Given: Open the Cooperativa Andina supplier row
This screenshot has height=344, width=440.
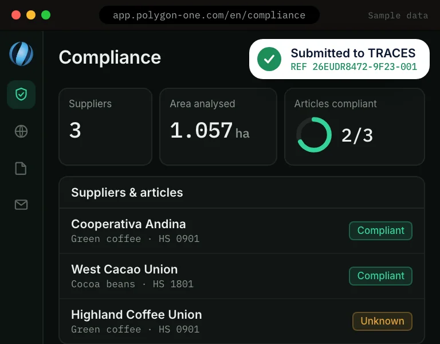Looking at the screenshot, I should point(242,231).
